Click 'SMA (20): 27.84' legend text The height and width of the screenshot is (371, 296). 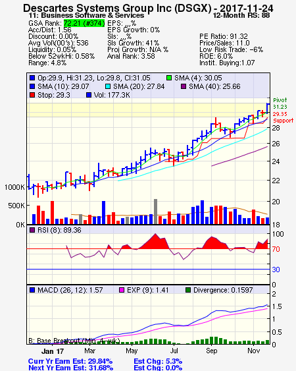(x=139, y=86)
